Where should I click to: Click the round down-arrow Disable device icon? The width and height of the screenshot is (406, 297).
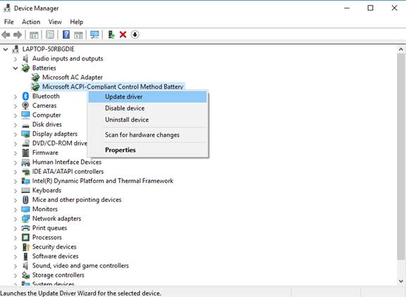point(135,34)
